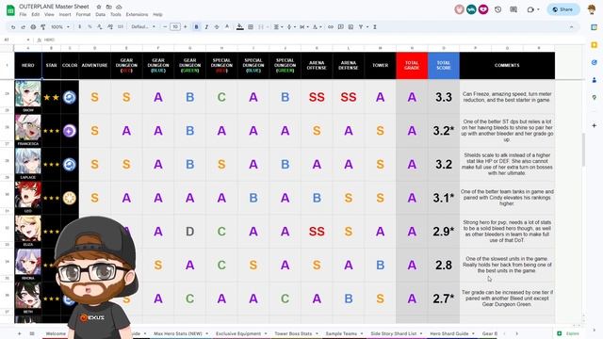Collapse the toolbar with chevron
The height and width of the screenshot is (339, 603).
click(572, 27)
